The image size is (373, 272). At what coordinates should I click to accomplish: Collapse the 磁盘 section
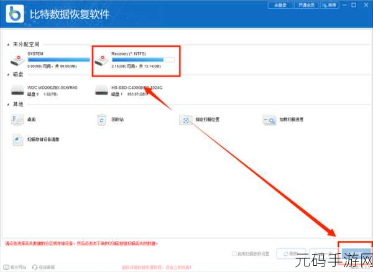point(8,75)
